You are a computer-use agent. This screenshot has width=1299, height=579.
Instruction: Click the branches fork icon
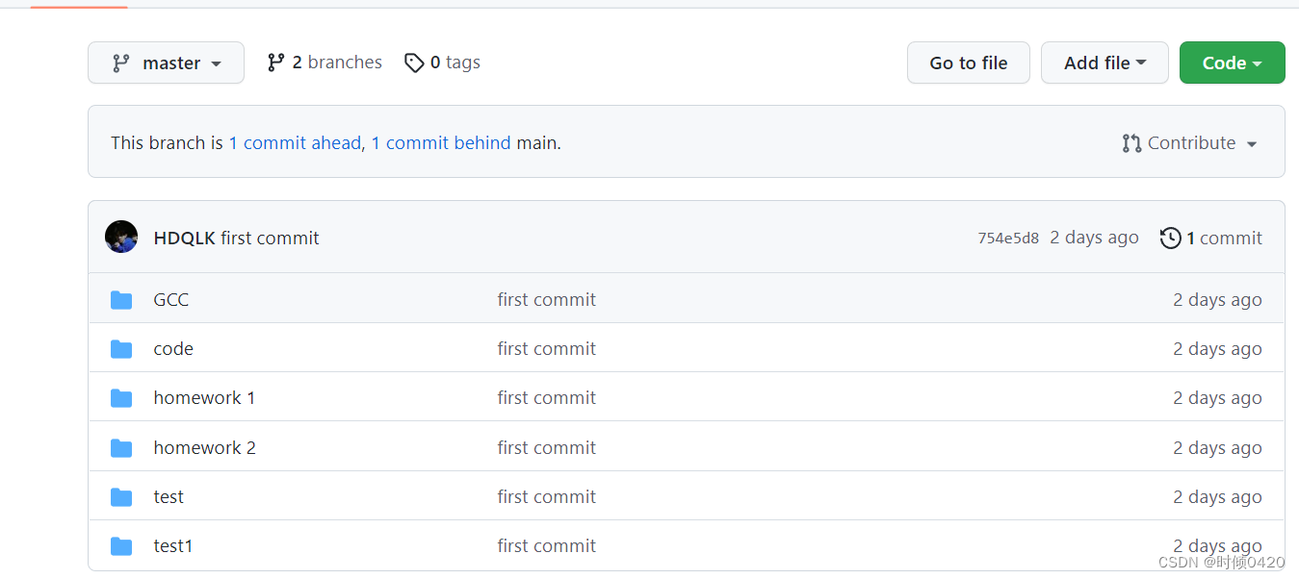[276, 63]
